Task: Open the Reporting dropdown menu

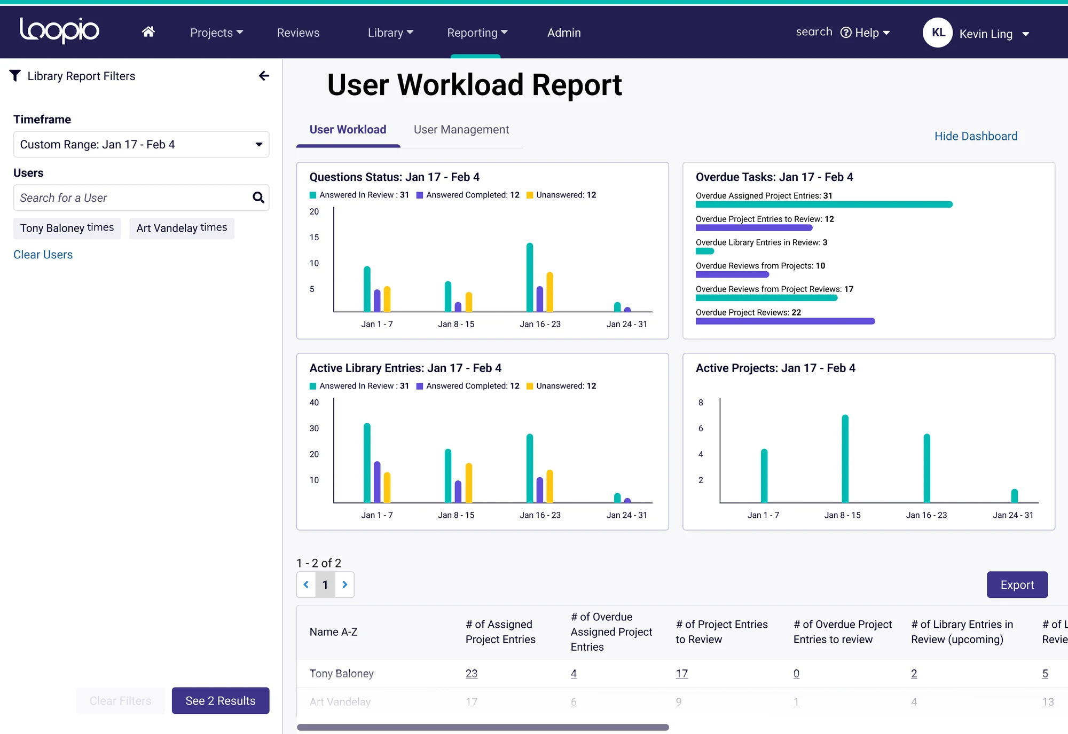Action: coord(477,33)
